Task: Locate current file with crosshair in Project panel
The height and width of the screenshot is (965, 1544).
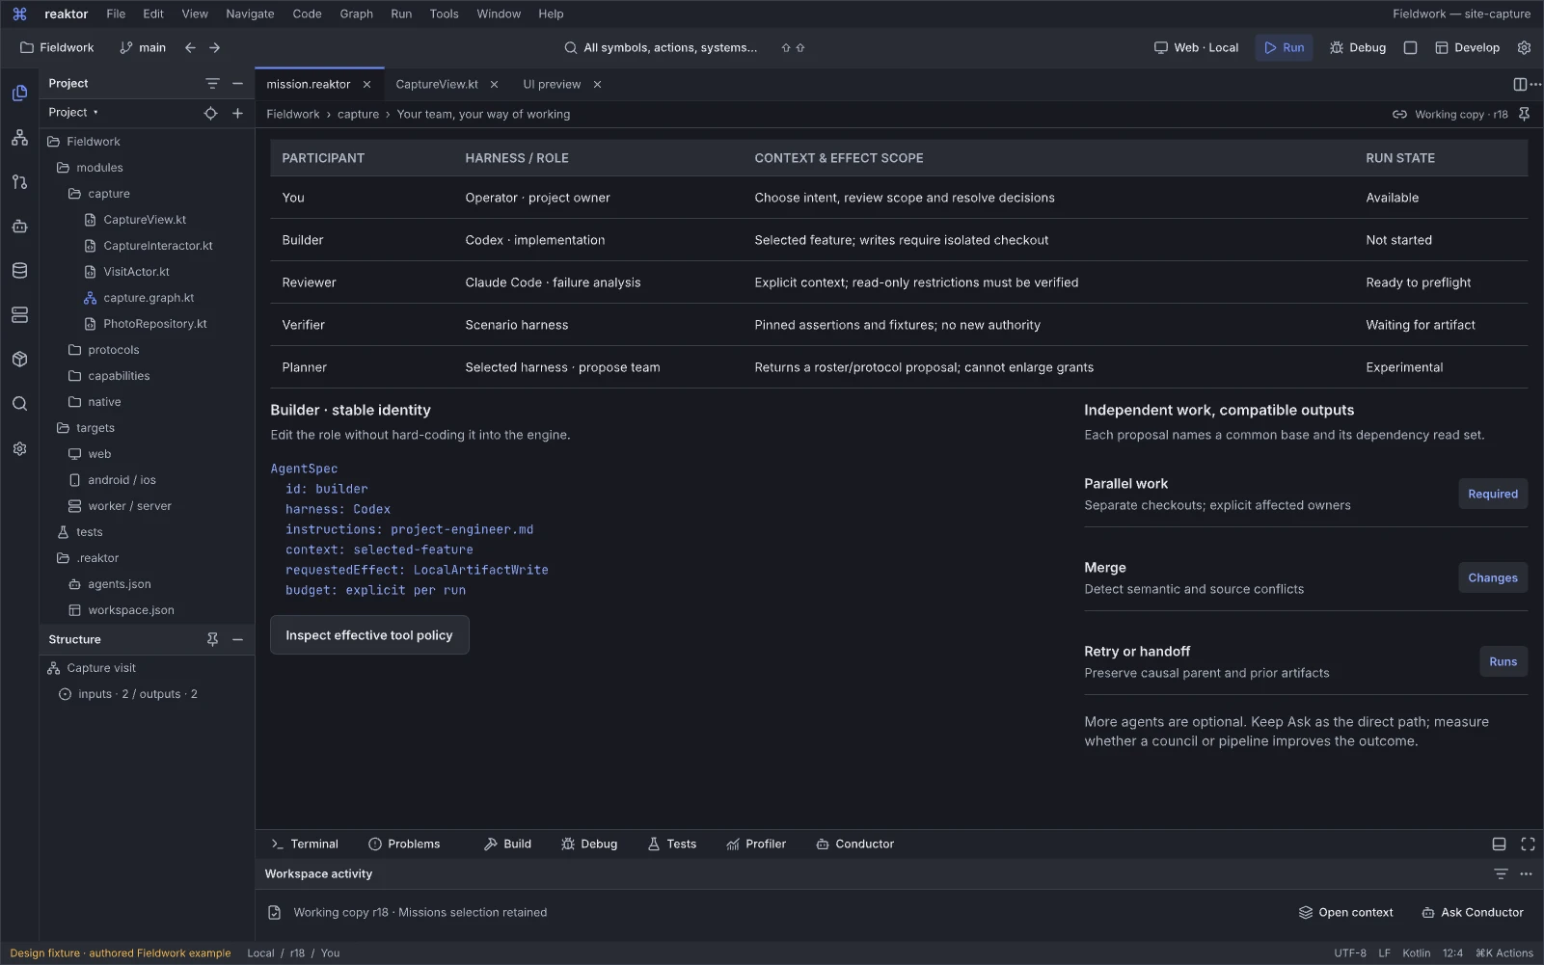Action: click(210, 113)
